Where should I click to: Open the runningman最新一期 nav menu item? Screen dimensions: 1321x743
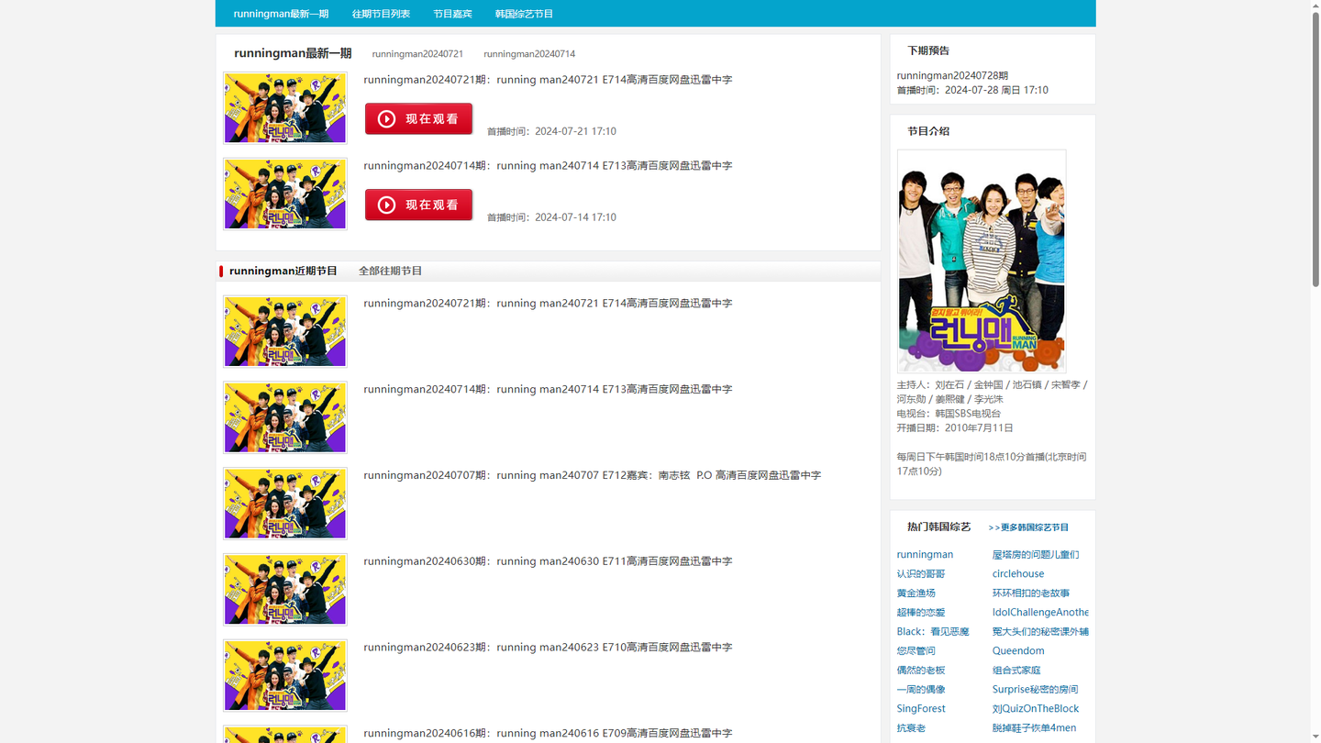point(281,14)
